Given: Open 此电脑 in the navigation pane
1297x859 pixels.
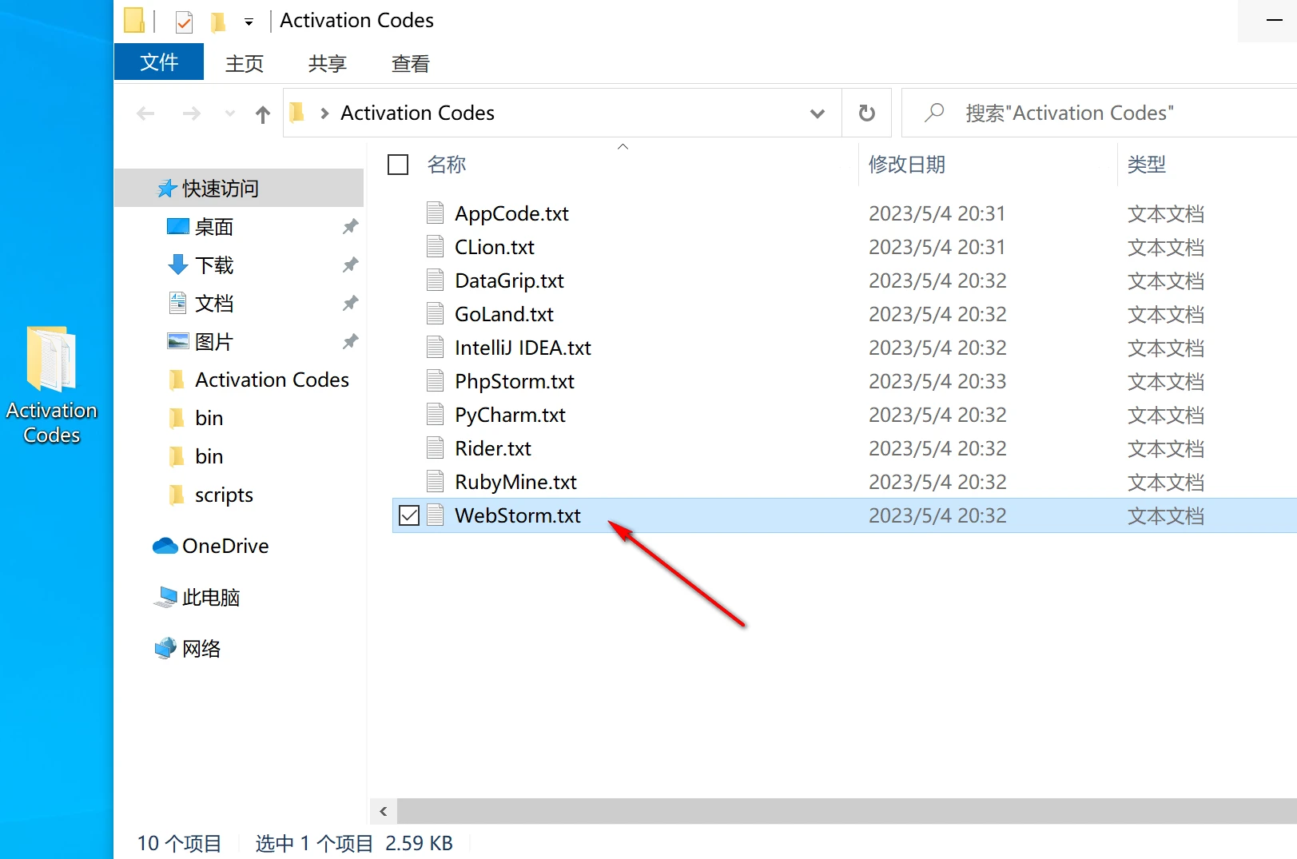Looking at the screenshot, I should [x=210, y=597].
